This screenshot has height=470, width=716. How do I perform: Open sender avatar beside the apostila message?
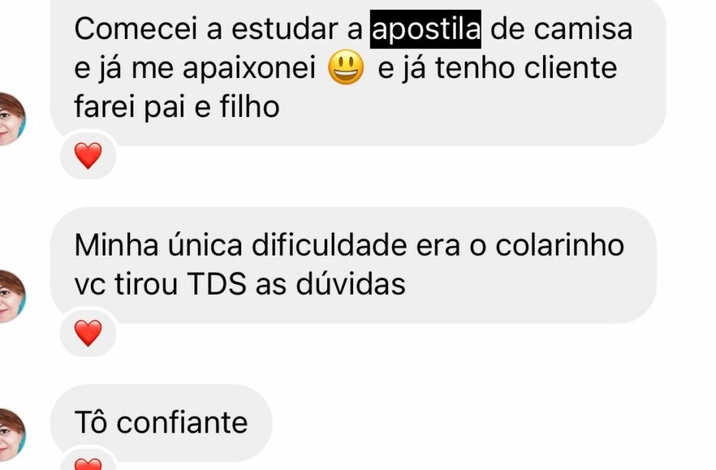point(11,119)
